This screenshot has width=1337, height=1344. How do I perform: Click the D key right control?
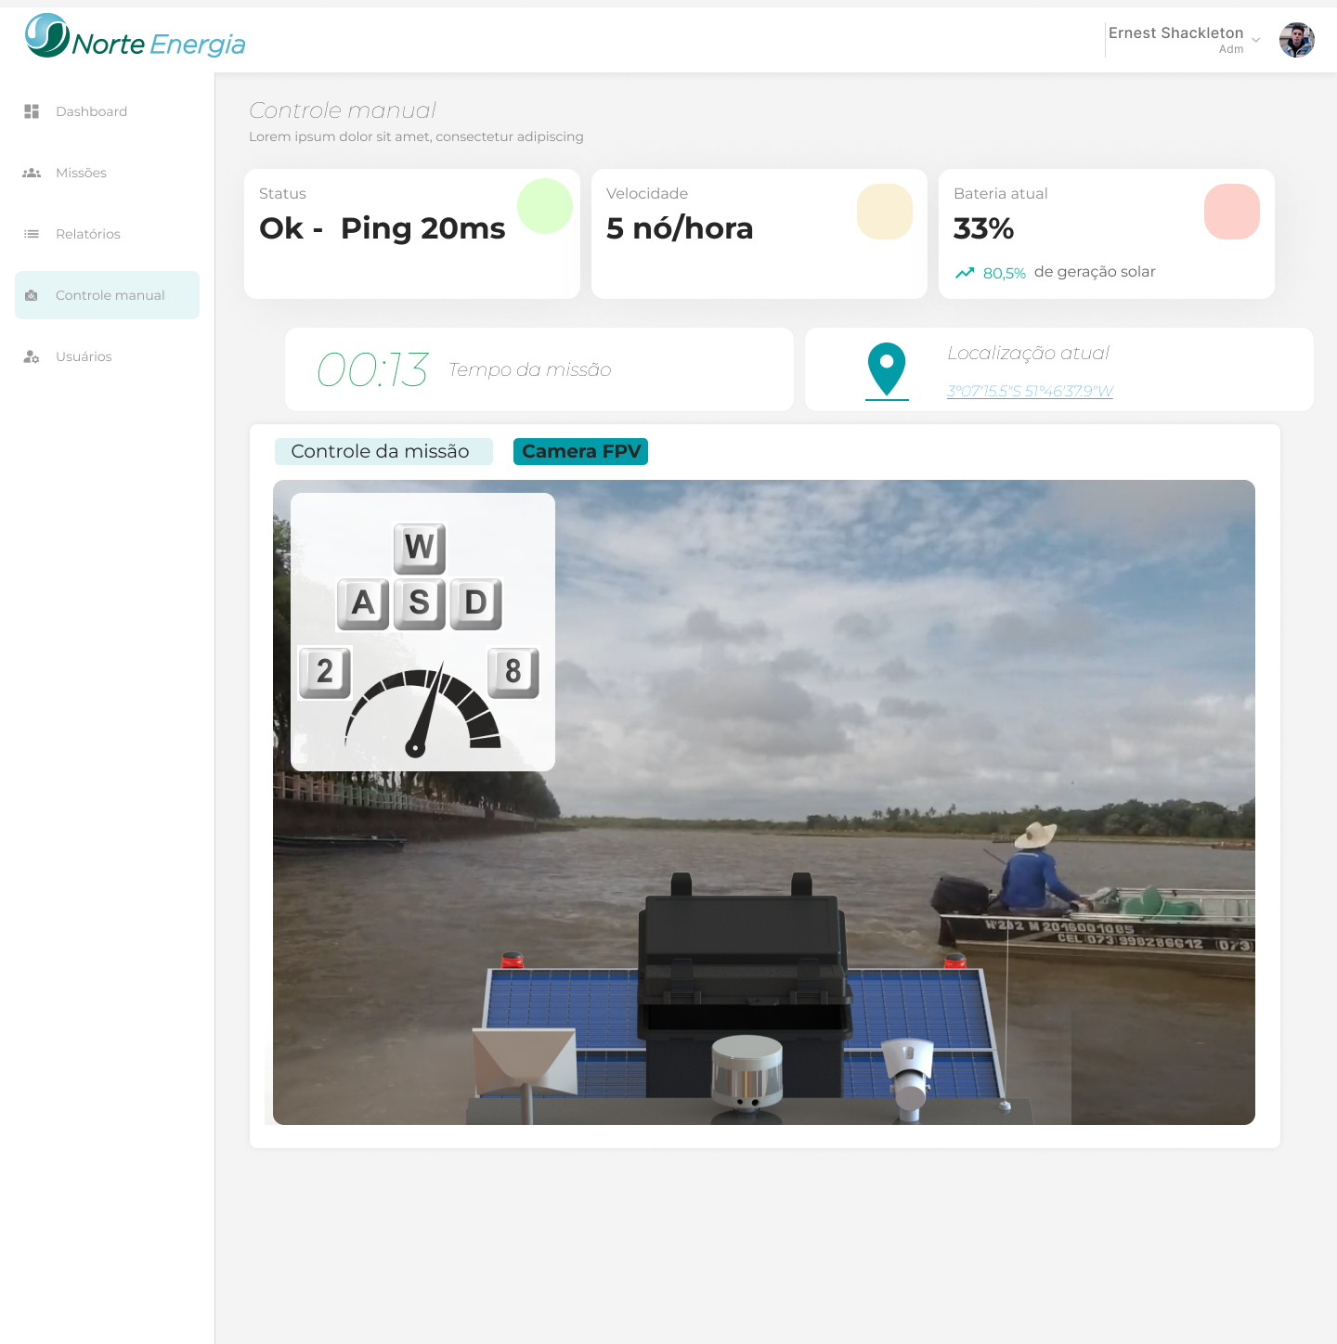point(476,604)
